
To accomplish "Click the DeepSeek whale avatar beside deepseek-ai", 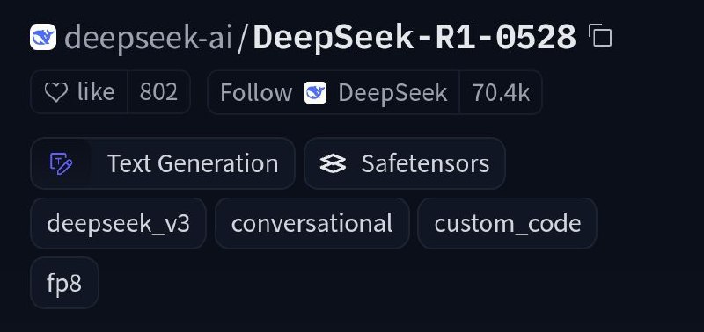I will pos(43,37).
